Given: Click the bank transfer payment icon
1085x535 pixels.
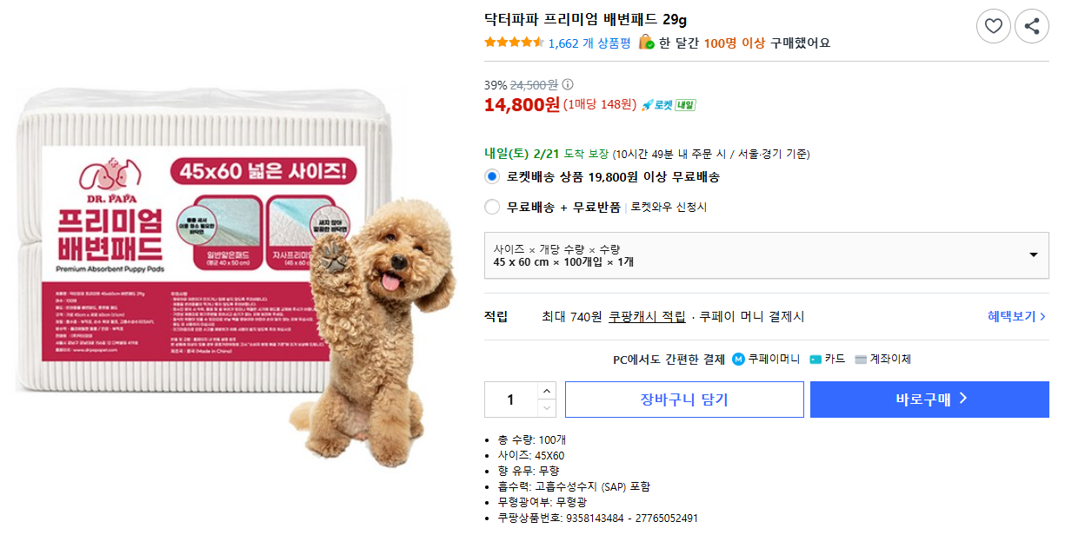Looking at the screenshot, I should [861, 359].
